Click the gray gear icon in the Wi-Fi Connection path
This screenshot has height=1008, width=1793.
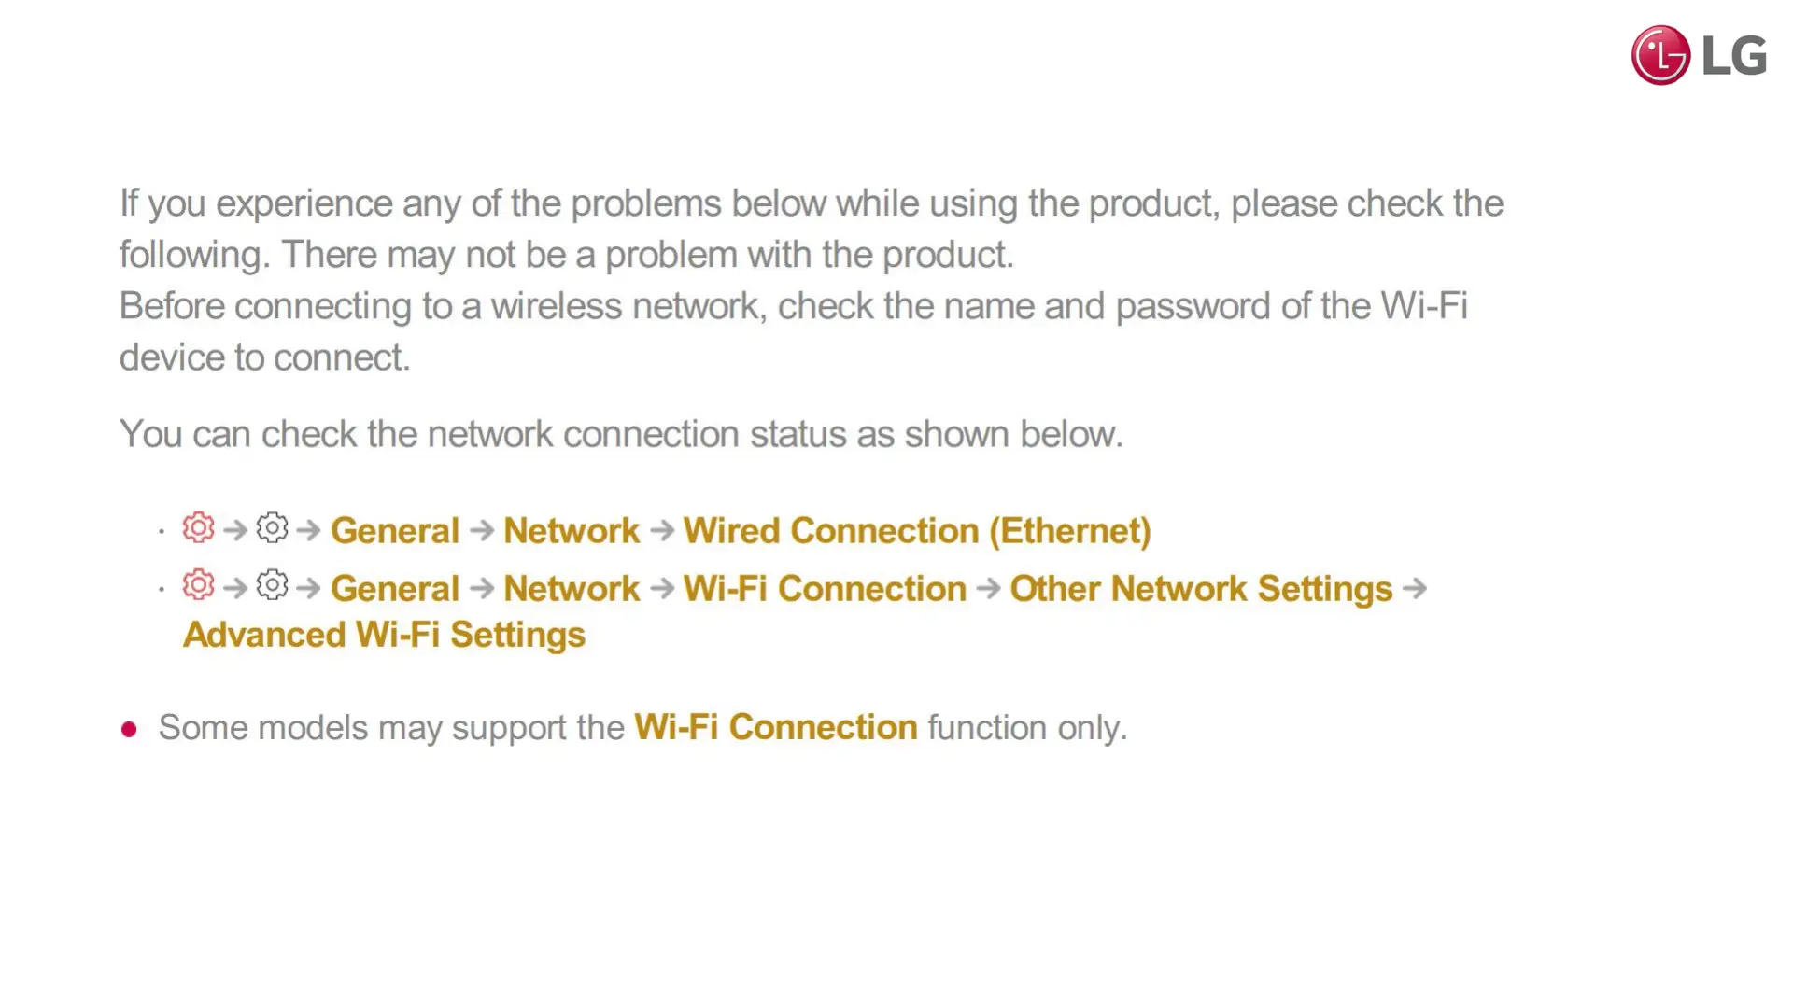[x=272, y=585]
